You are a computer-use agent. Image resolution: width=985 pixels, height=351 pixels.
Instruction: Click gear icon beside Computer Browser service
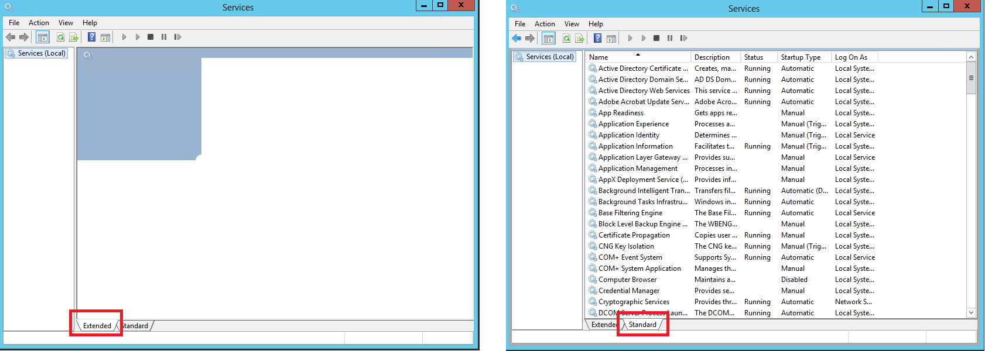tap(593, 279)
